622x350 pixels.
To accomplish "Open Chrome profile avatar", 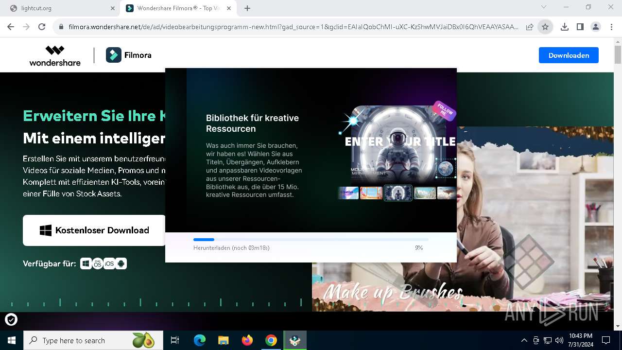I will point(595,27).
